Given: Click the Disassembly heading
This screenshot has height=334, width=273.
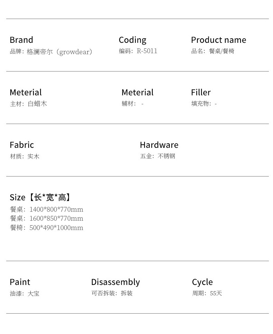Looking at the screenshot, I should (115, 282).
